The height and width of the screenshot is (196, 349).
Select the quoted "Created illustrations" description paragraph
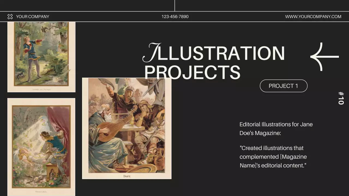click(273, 157)
